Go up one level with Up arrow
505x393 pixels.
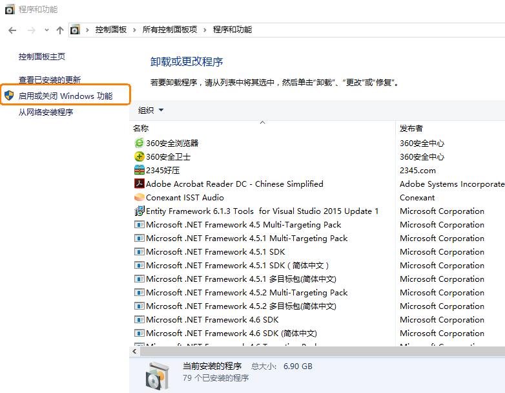(60, 30)
